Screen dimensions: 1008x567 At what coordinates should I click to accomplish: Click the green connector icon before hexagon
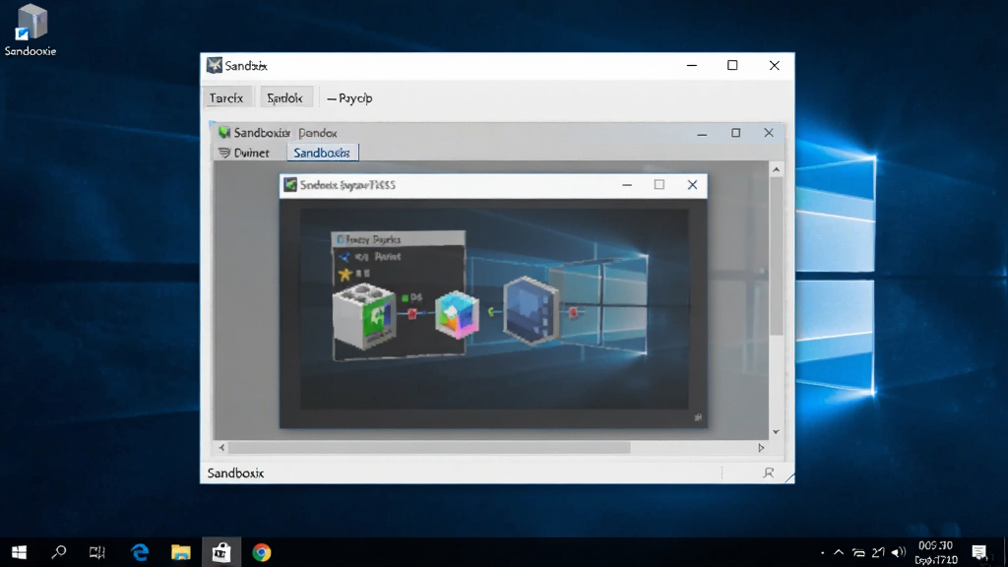491,312
